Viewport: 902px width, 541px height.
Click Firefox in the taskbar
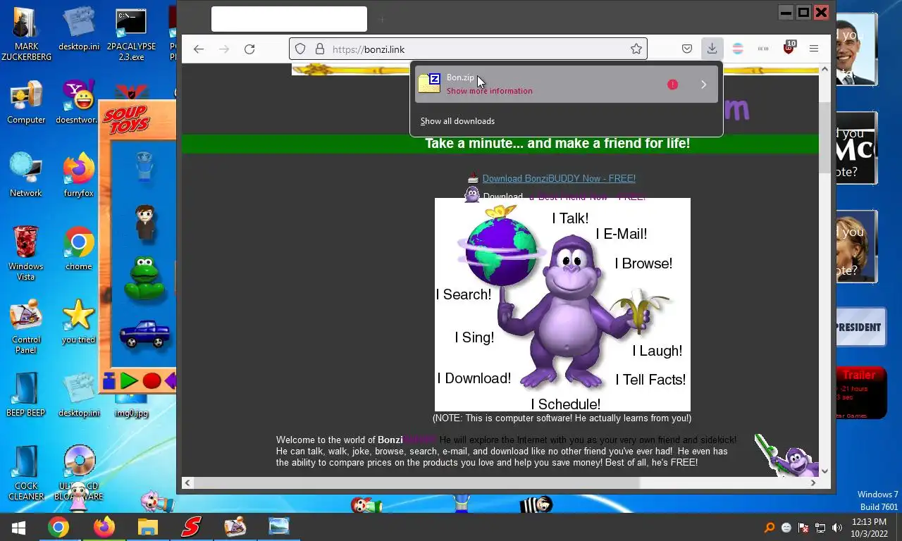coord(104,527)
